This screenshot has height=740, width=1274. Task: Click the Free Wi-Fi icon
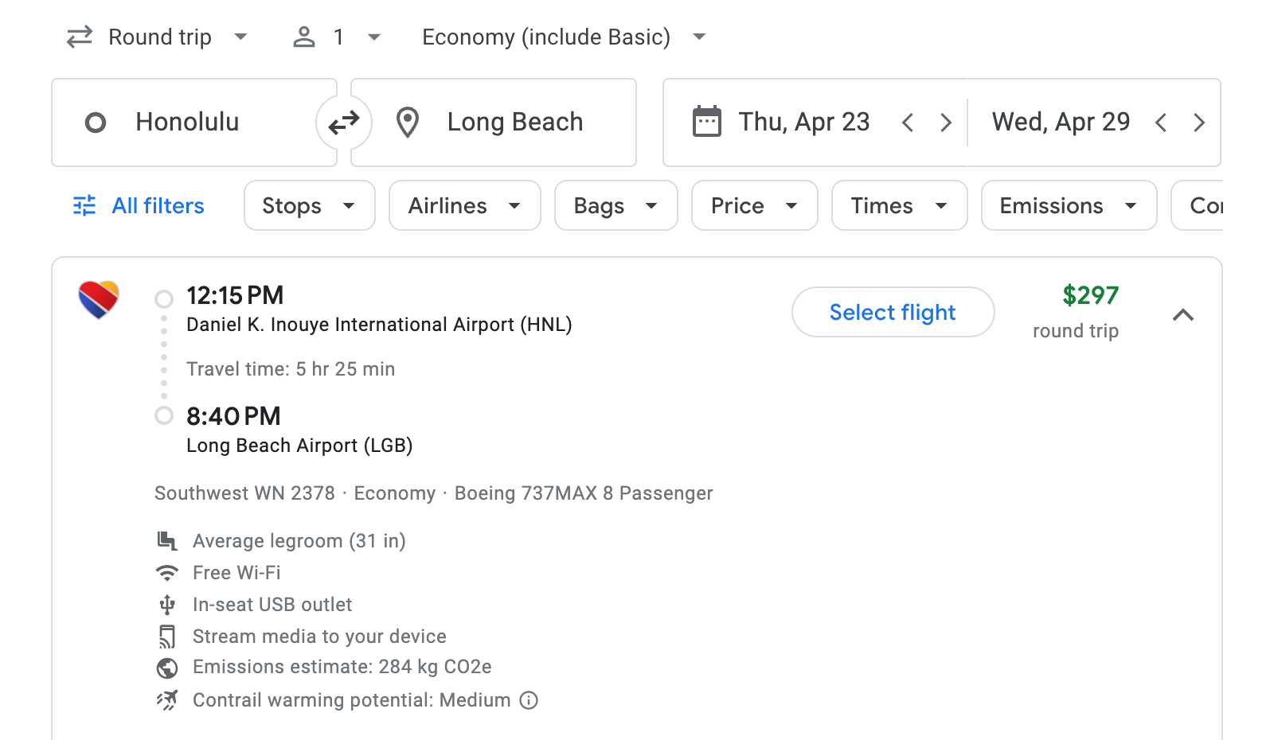(x=167, y=572)
